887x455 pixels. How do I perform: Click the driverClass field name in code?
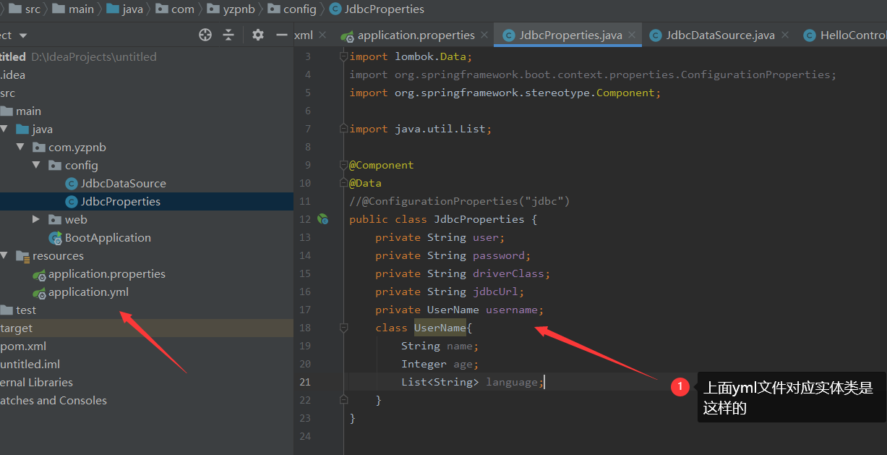point(509,273)
